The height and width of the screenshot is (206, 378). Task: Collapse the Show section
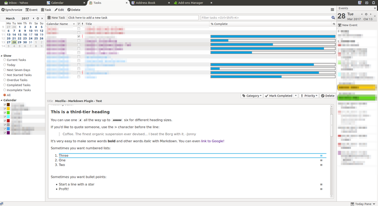point(2,56)
